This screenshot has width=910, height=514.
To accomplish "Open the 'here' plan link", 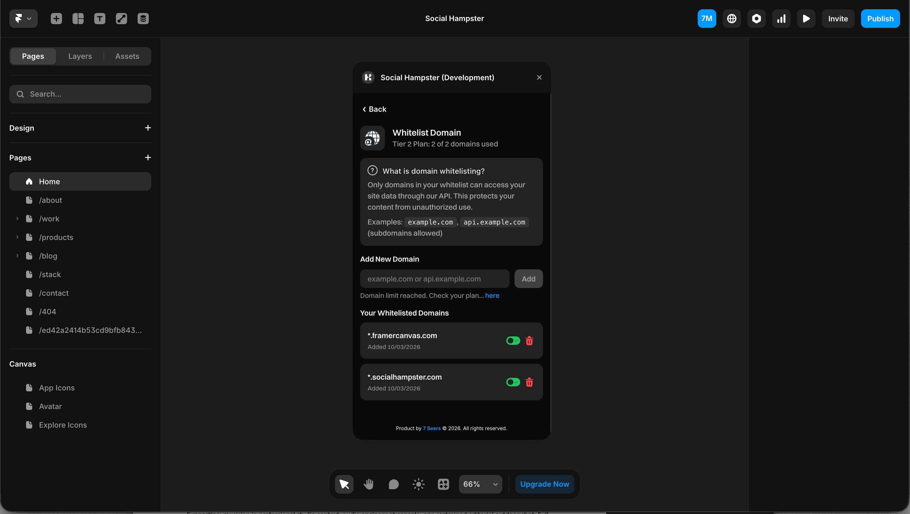I will 492,295.
